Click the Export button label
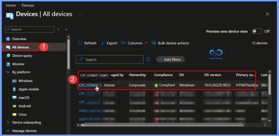 (x=112, y=43)
